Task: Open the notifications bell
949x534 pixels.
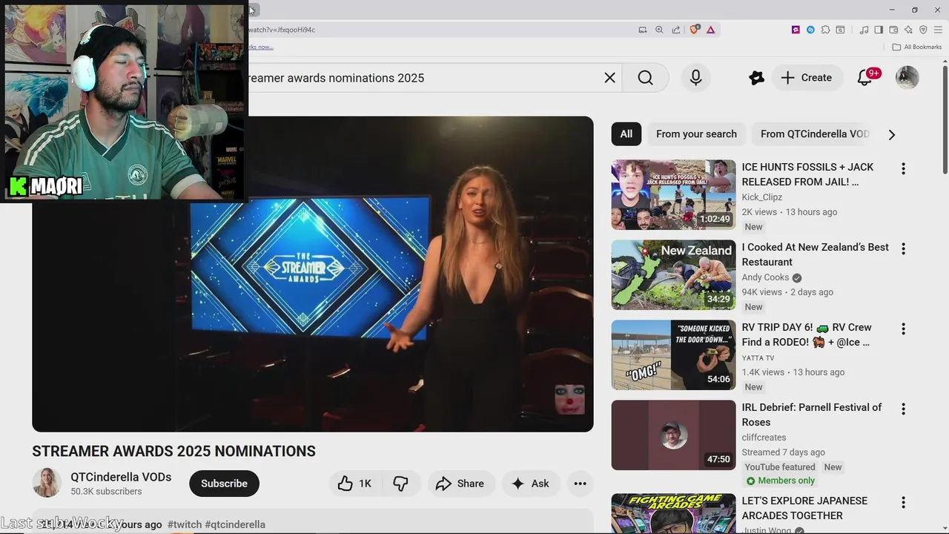Action: 865,77
